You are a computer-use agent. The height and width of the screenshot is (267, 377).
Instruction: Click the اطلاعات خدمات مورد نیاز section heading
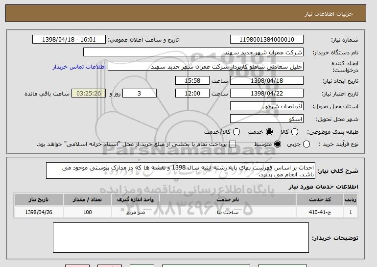tap(323, 187)
